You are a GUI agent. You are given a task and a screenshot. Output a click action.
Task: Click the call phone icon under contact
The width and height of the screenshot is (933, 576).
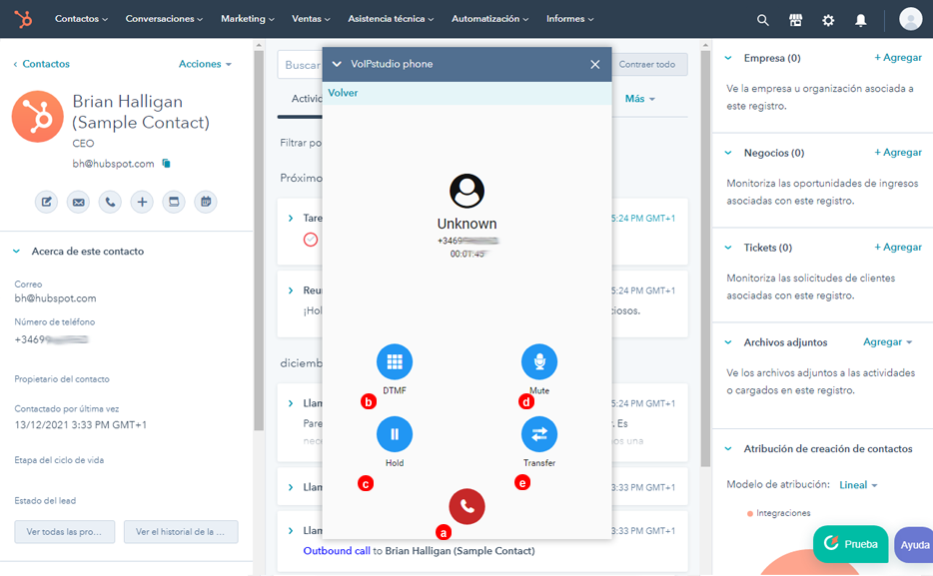(x=110, y=202)
